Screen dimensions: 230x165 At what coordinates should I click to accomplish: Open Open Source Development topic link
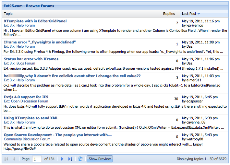(x=58, y=135)
